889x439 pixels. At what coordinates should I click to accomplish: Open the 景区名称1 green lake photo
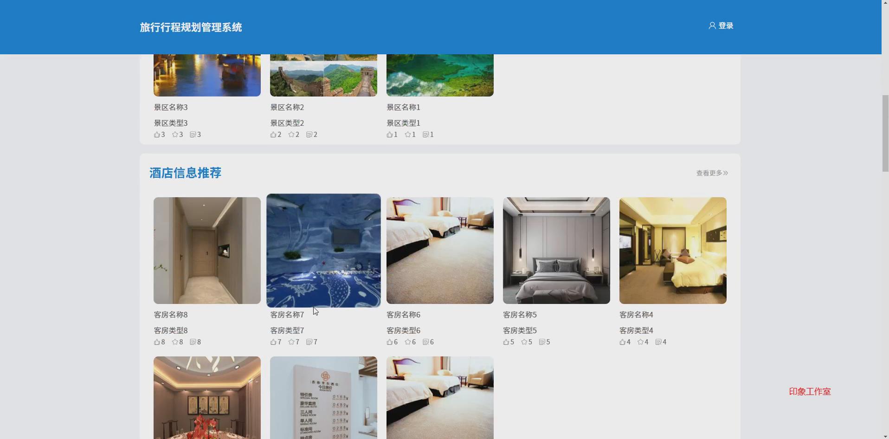pos(440,75)
